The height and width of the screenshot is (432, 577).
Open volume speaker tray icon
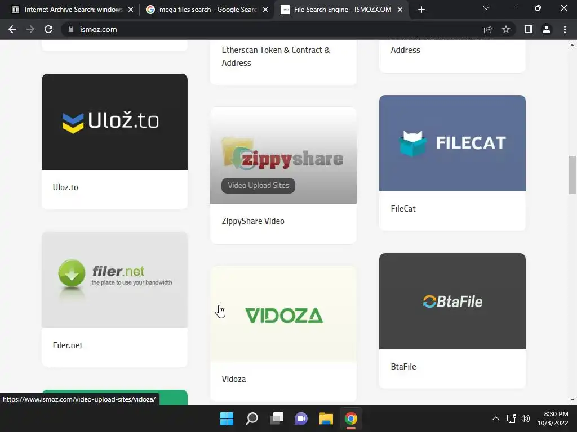pos(525,418)
